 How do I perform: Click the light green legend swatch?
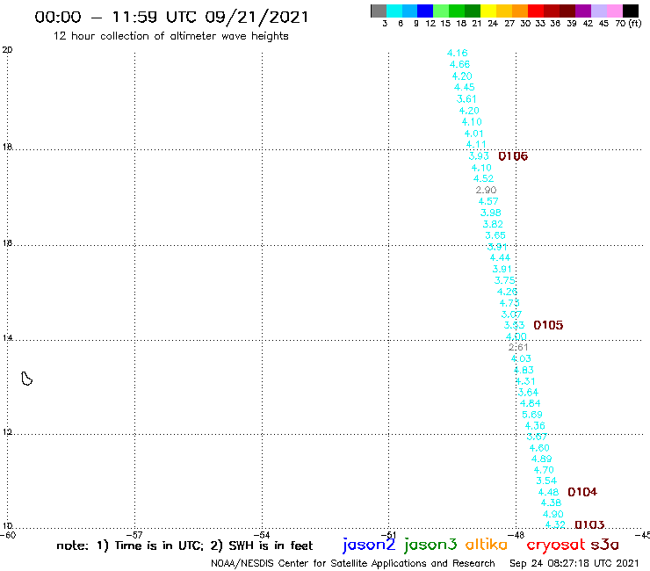[441, 11]
